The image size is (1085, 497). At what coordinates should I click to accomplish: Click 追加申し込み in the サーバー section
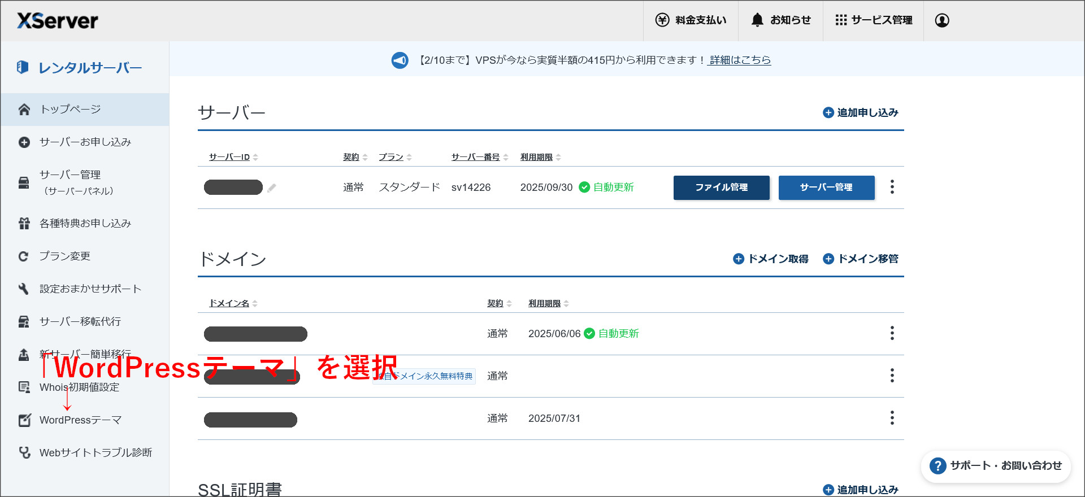point(861,112)
